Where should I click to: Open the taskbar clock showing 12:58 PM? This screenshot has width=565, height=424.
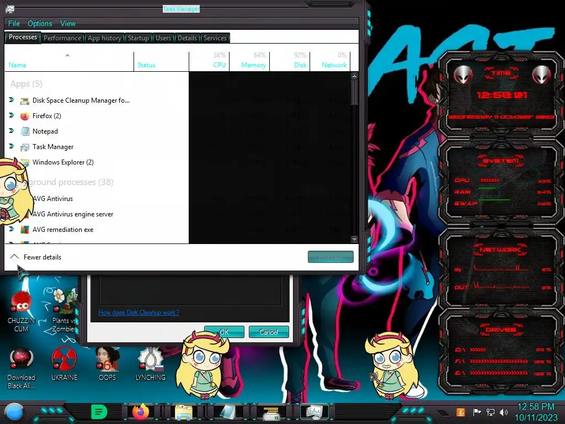click(x=536, y=412)
